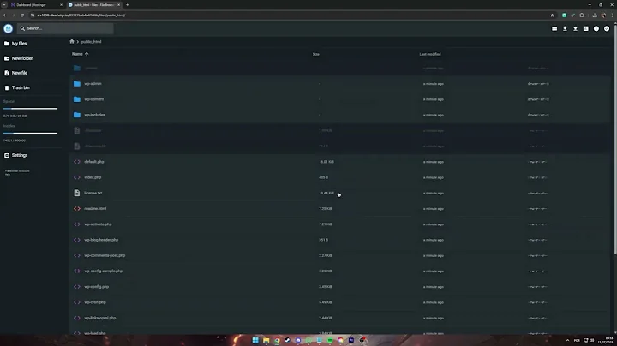Bookmark this page with star icon
The image size is (617, 346).
pos(552,15)
